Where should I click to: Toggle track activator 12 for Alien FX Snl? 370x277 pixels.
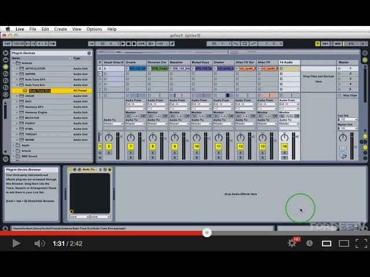point(240,146)
